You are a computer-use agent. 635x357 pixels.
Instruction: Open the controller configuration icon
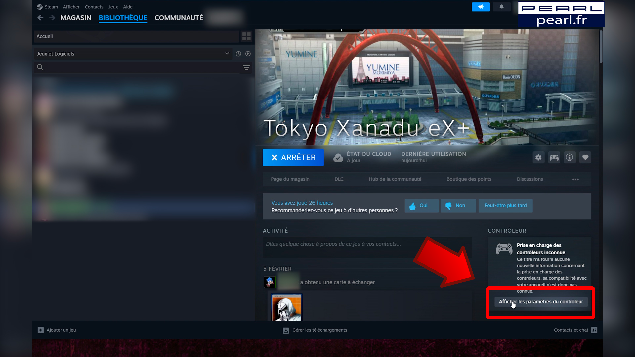(x=554, y=157)
